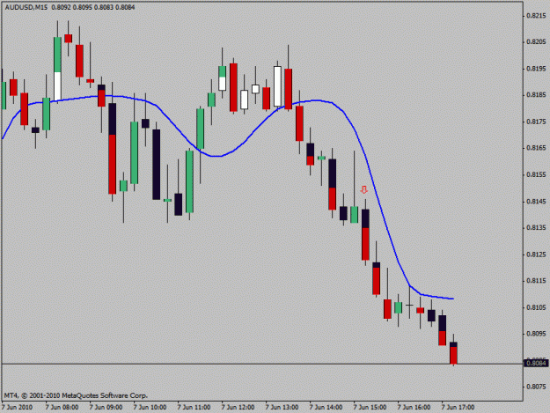
Task: Click the AUDUSD,M15 chart title text
Action: pyautogui.click(x=26, y=7)
